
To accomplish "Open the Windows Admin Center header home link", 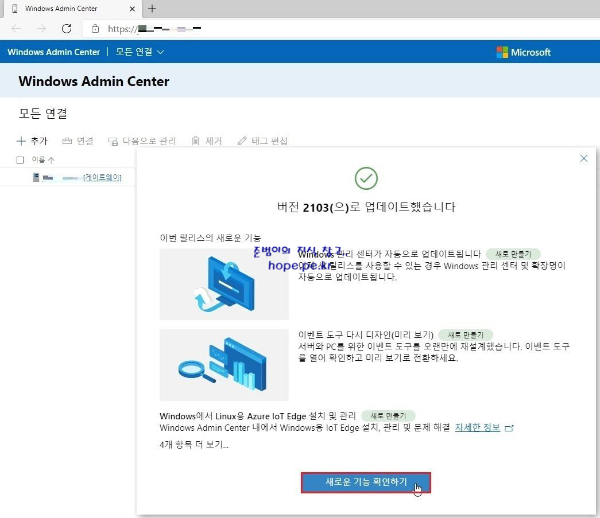I will tap(53, 52).
